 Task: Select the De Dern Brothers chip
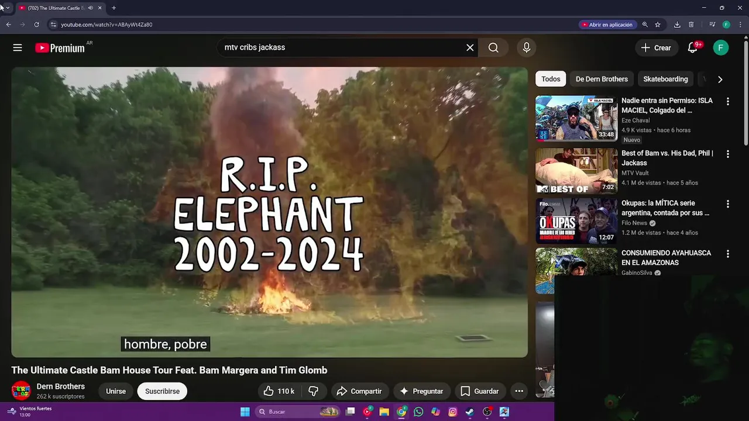tap(602, 79)
